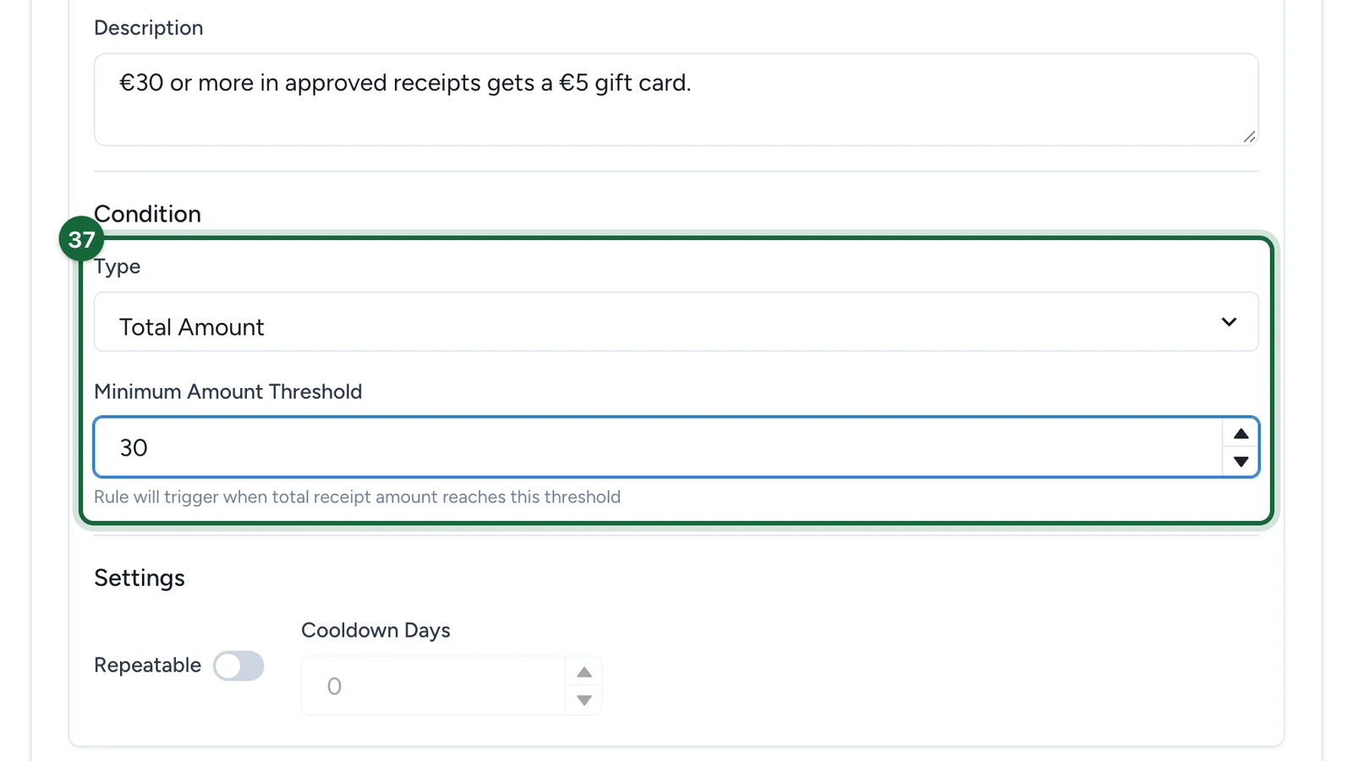This screenshot has height=761, width=1353.
Task: Click the chevron arrow on the Type dropdown
Action: coord(1229,322)
